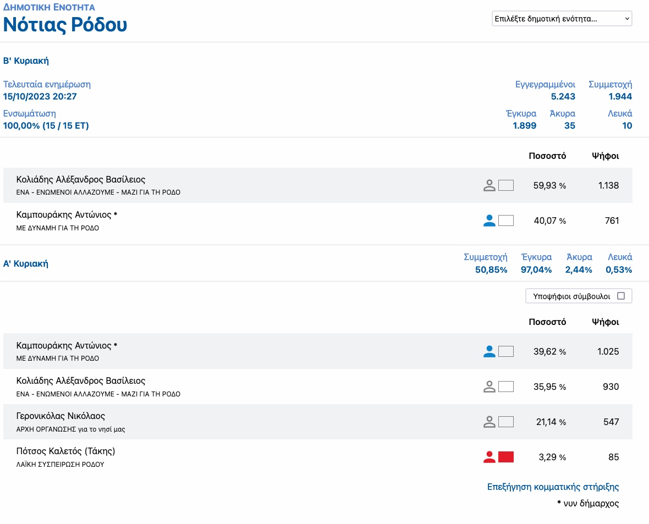Click the Νότιας Ρόδου page title
This screenshot has width=649, height=524.
coord(65,24)
